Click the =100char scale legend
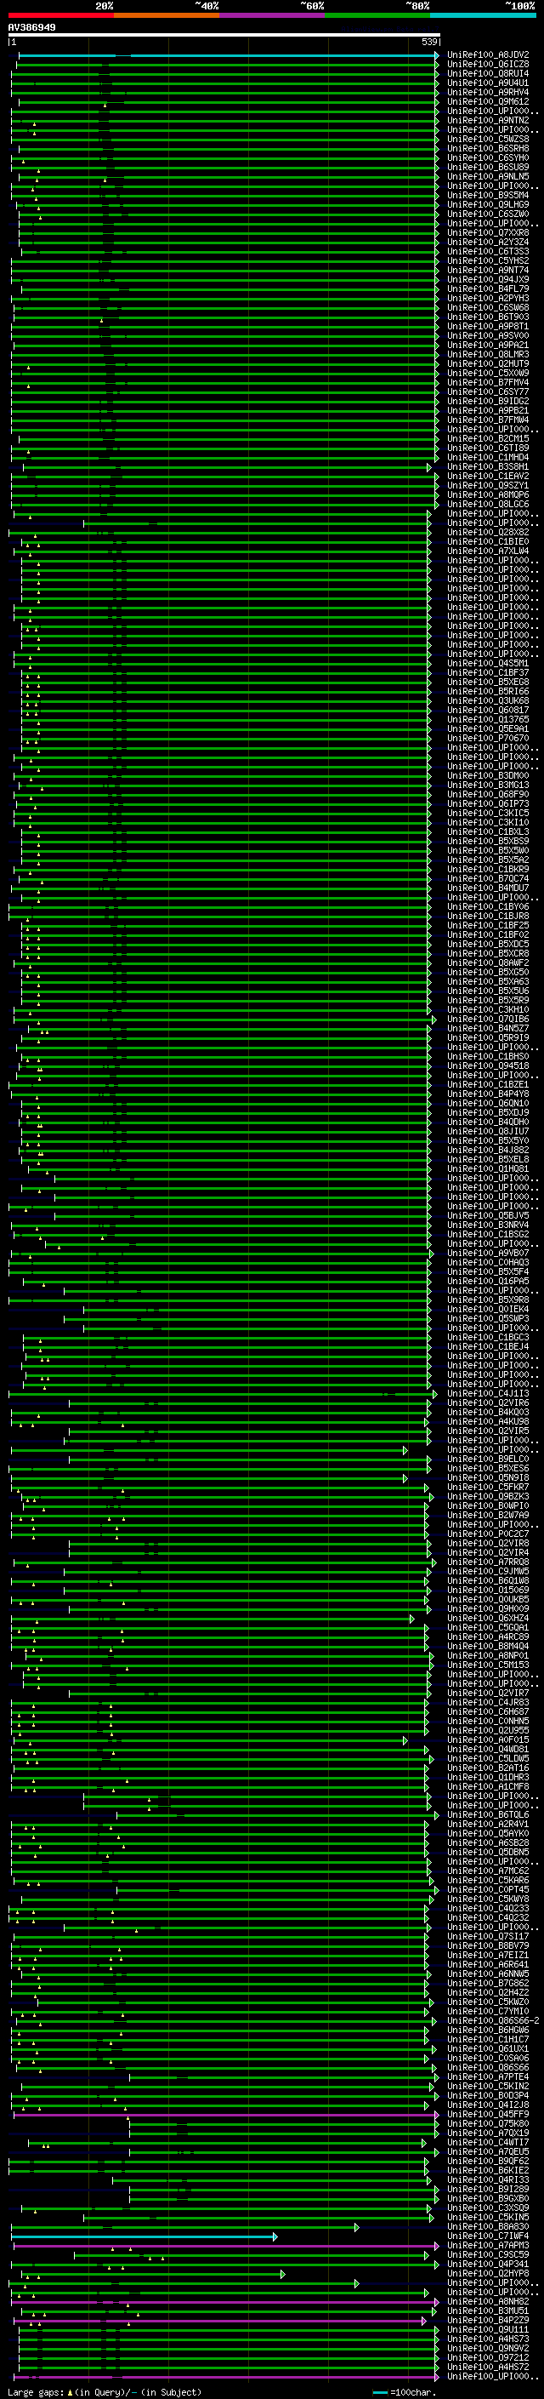 point(405,2391)
